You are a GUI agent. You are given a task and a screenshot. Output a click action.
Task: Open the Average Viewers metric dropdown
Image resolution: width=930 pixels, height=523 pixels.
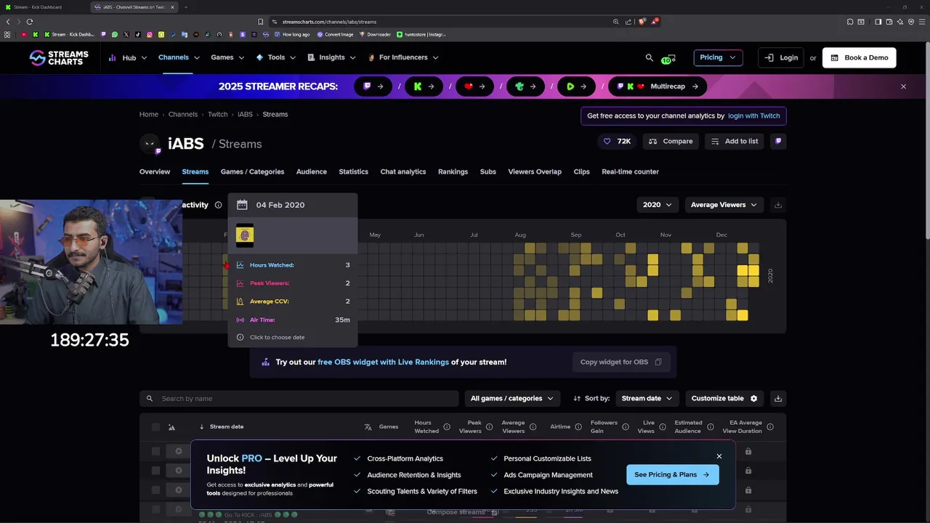pos(724,205)
